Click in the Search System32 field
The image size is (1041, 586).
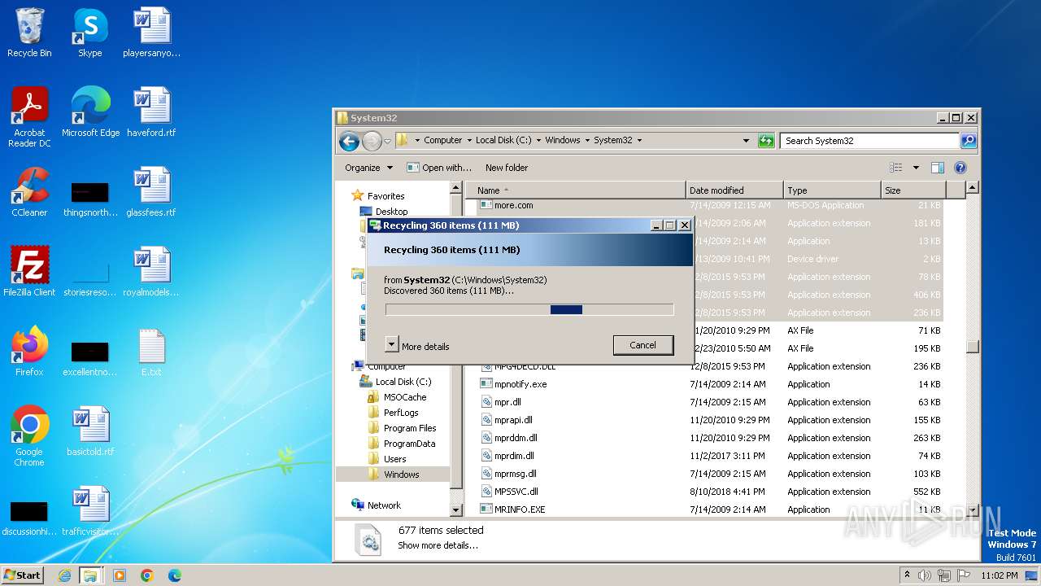click(869, 141)
